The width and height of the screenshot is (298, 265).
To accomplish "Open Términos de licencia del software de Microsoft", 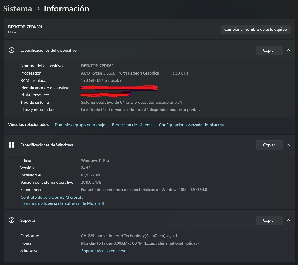I will tap(62, 203).
